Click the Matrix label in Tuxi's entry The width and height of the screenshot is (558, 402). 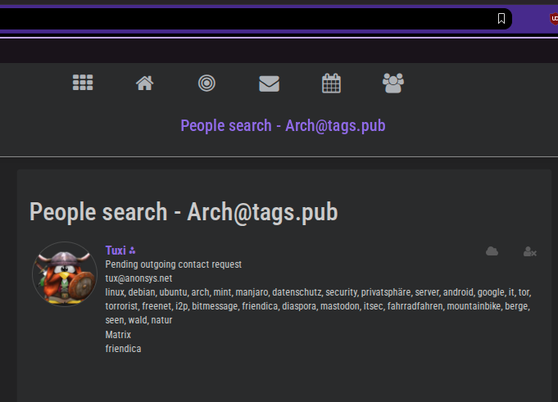118,334
